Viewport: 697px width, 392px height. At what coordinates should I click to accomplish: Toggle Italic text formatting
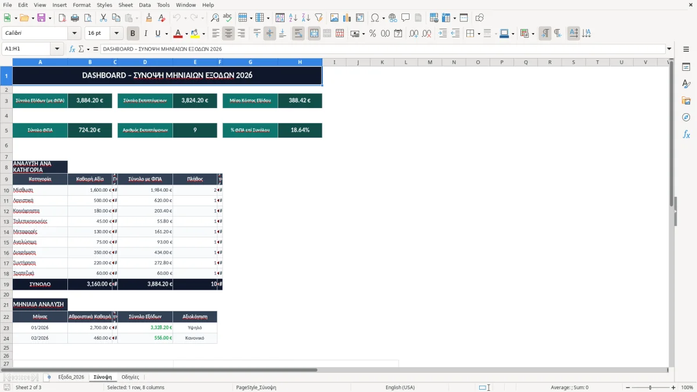pos(145,34)
